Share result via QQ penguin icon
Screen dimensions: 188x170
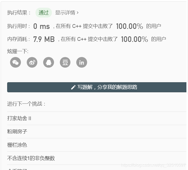[x=48, y=62]
